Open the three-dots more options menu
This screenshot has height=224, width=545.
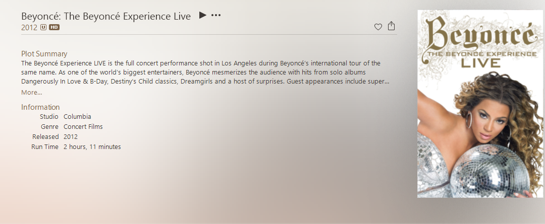[216, 15]
